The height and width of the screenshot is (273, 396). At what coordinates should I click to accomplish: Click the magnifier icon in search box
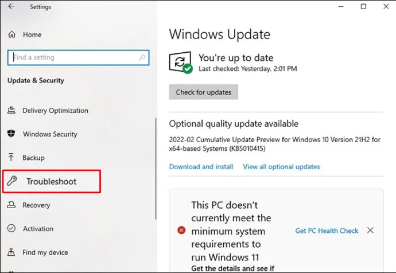[142, 57]
